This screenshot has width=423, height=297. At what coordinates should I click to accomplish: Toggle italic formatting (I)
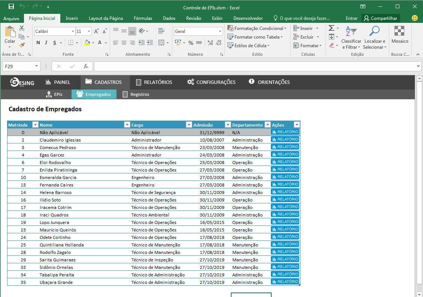pos(46,43)
